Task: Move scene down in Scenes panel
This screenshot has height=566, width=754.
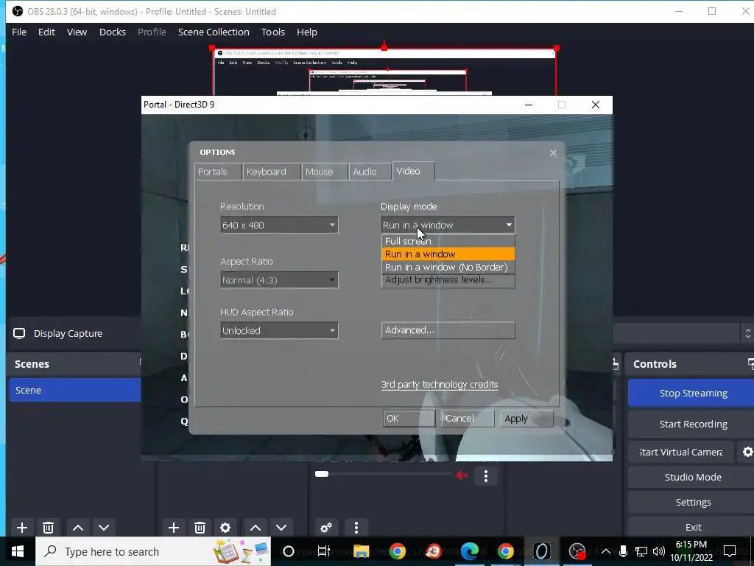Action: pyautogui.click(x=104, y=528)
